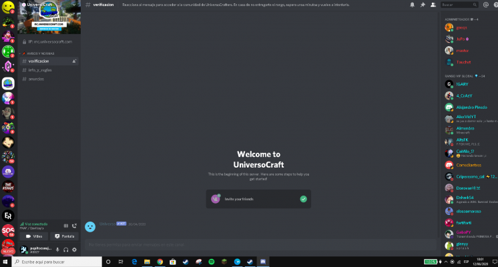Open the SOS server icon
The height and width of the screenshot is (267, 498).
click(8, 230)
